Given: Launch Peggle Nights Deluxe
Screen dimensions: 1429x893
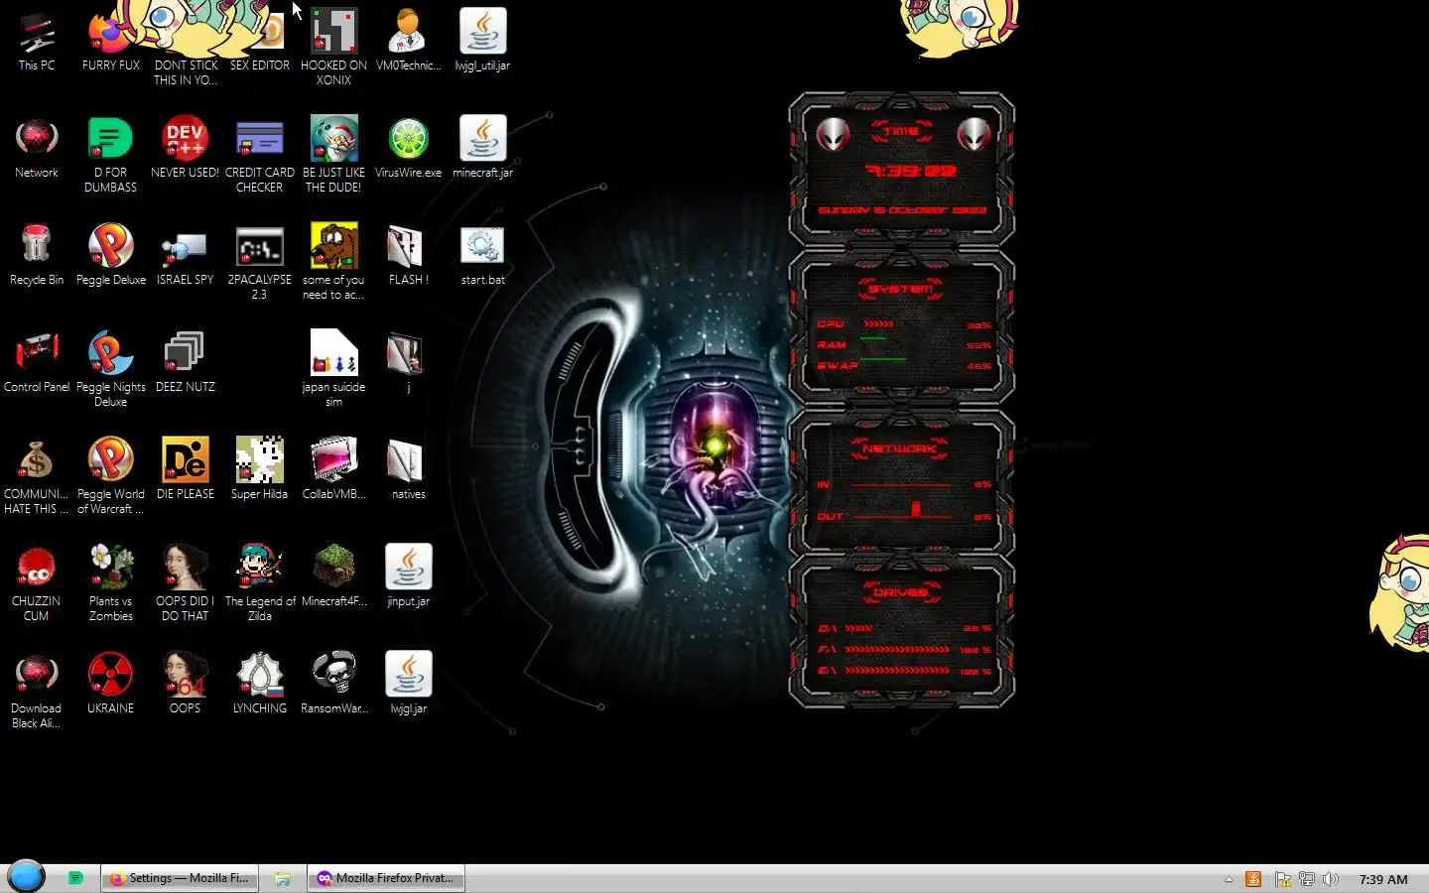Looking at the screenshot, I should pos(110,368).
